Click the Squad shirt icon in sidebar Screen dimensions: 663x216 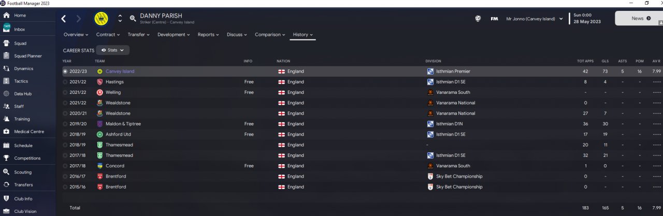(6, 44)
